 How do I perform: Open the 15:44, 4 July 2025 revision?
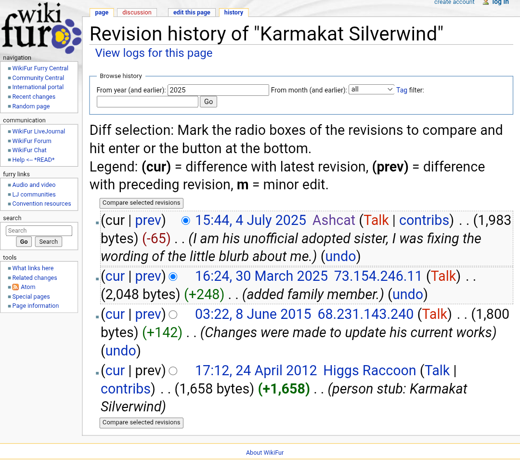click(x=250, y=221)
